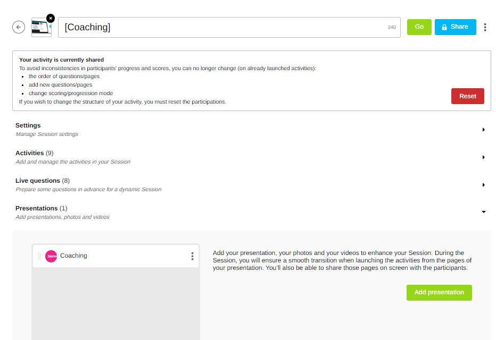Click the lock icon on Share

(x=444, y=27)
